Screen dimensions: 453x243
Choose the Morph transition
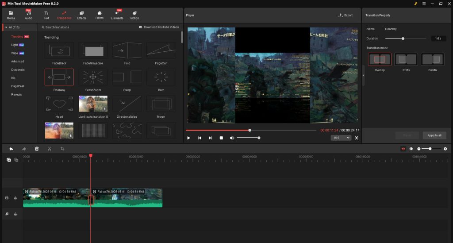[161, 104]
